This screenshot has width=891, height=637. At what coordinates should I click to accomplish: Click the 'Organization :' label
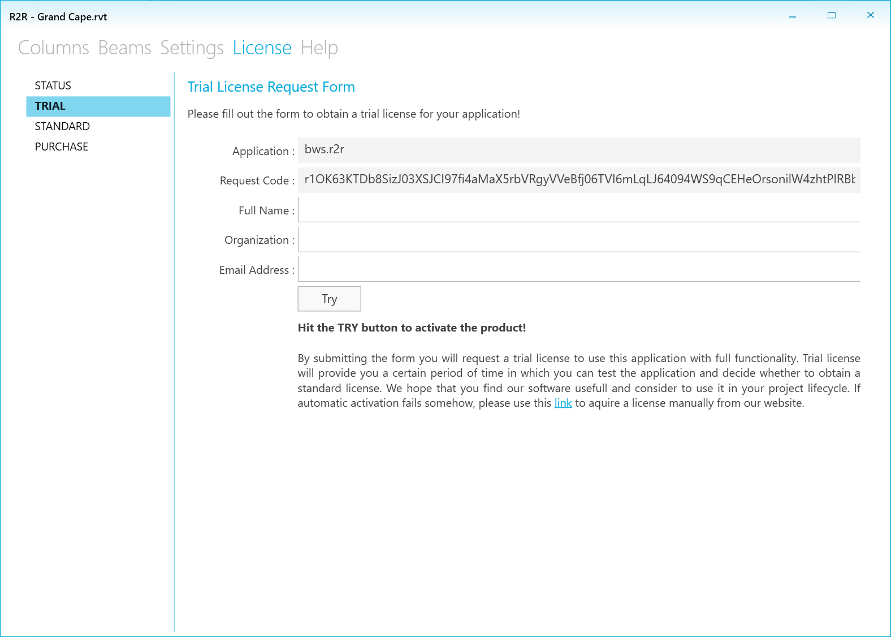(x=259, y=240)
